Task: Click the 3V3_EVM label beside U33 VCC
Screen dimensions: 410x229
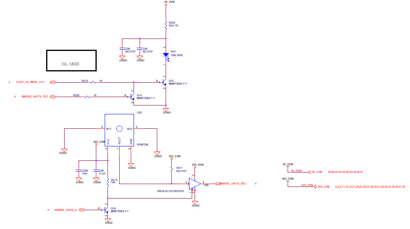Action: tap(99, 142)
